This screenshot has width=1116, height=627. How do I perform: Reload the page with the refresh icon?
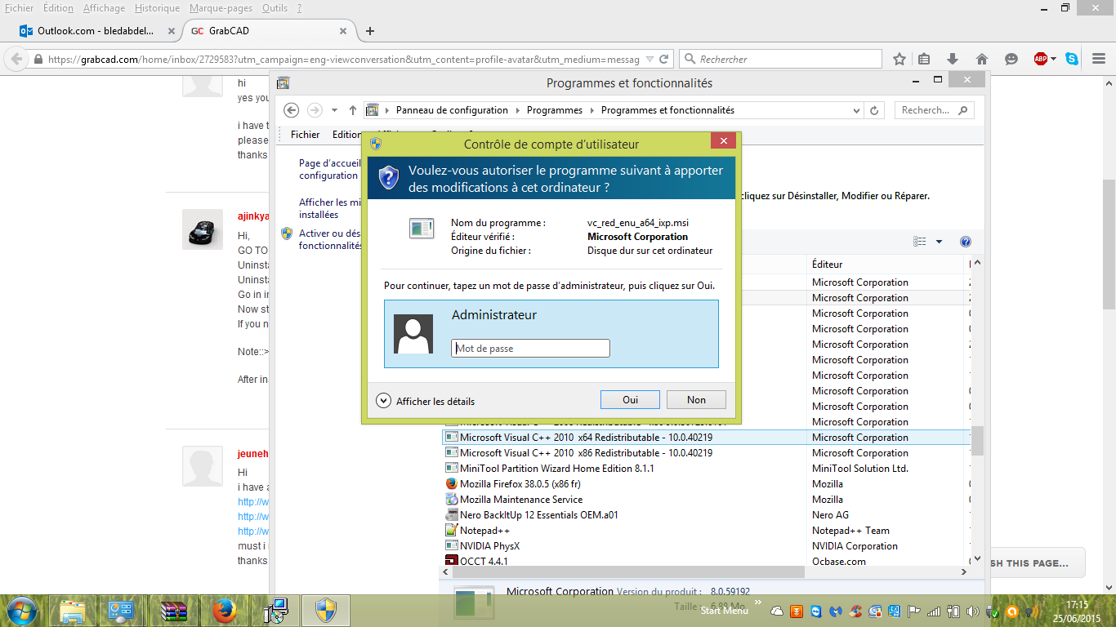tap(664, 59)
